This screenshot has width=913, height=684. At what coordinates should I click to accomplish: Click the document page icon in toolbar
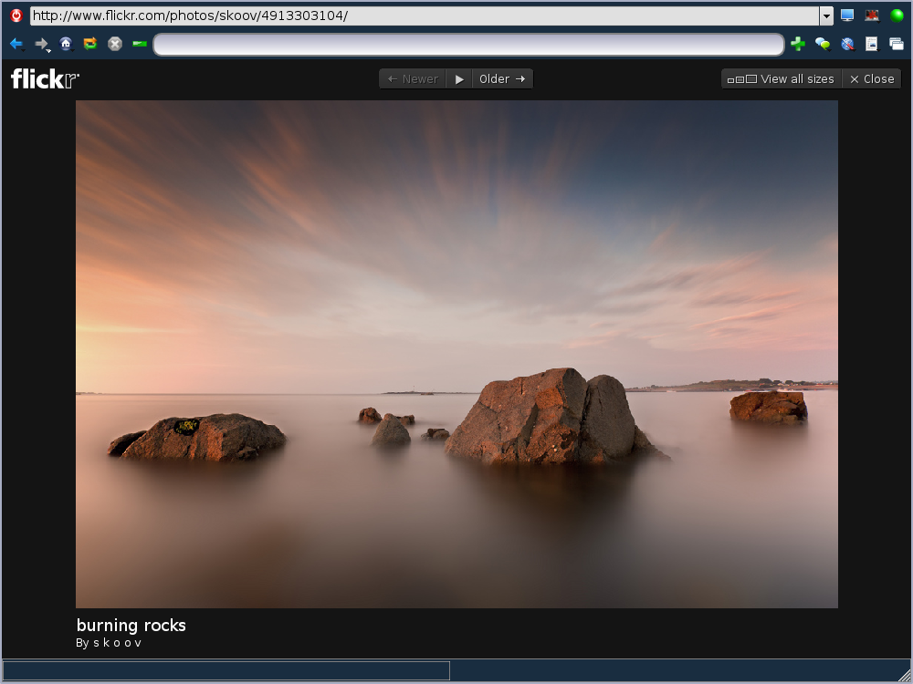[872, 44]
